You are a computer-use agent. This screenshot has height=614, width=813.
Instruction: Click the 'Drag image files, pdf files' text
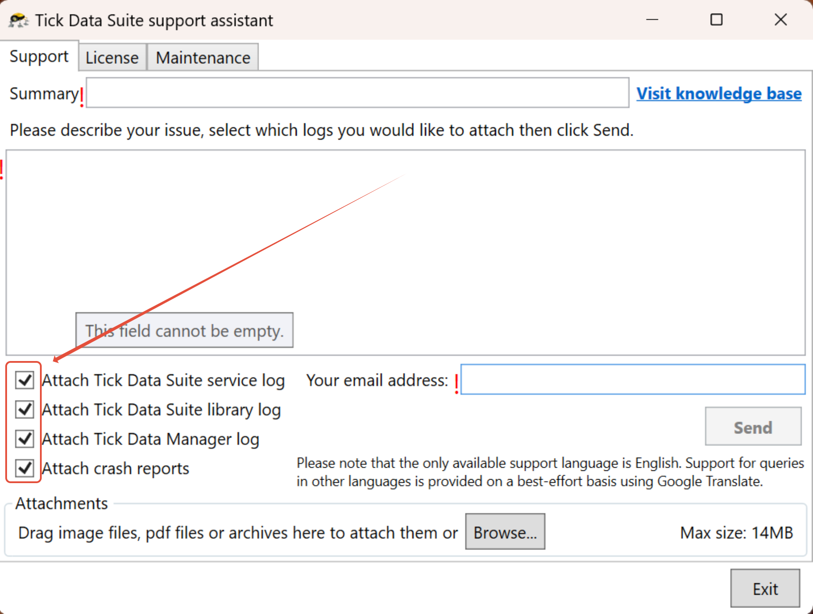coord(237,533)
